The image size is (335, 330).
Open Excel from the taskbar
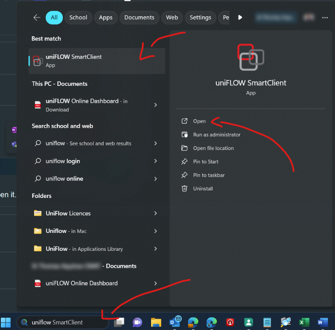click(x=304, y=322)
